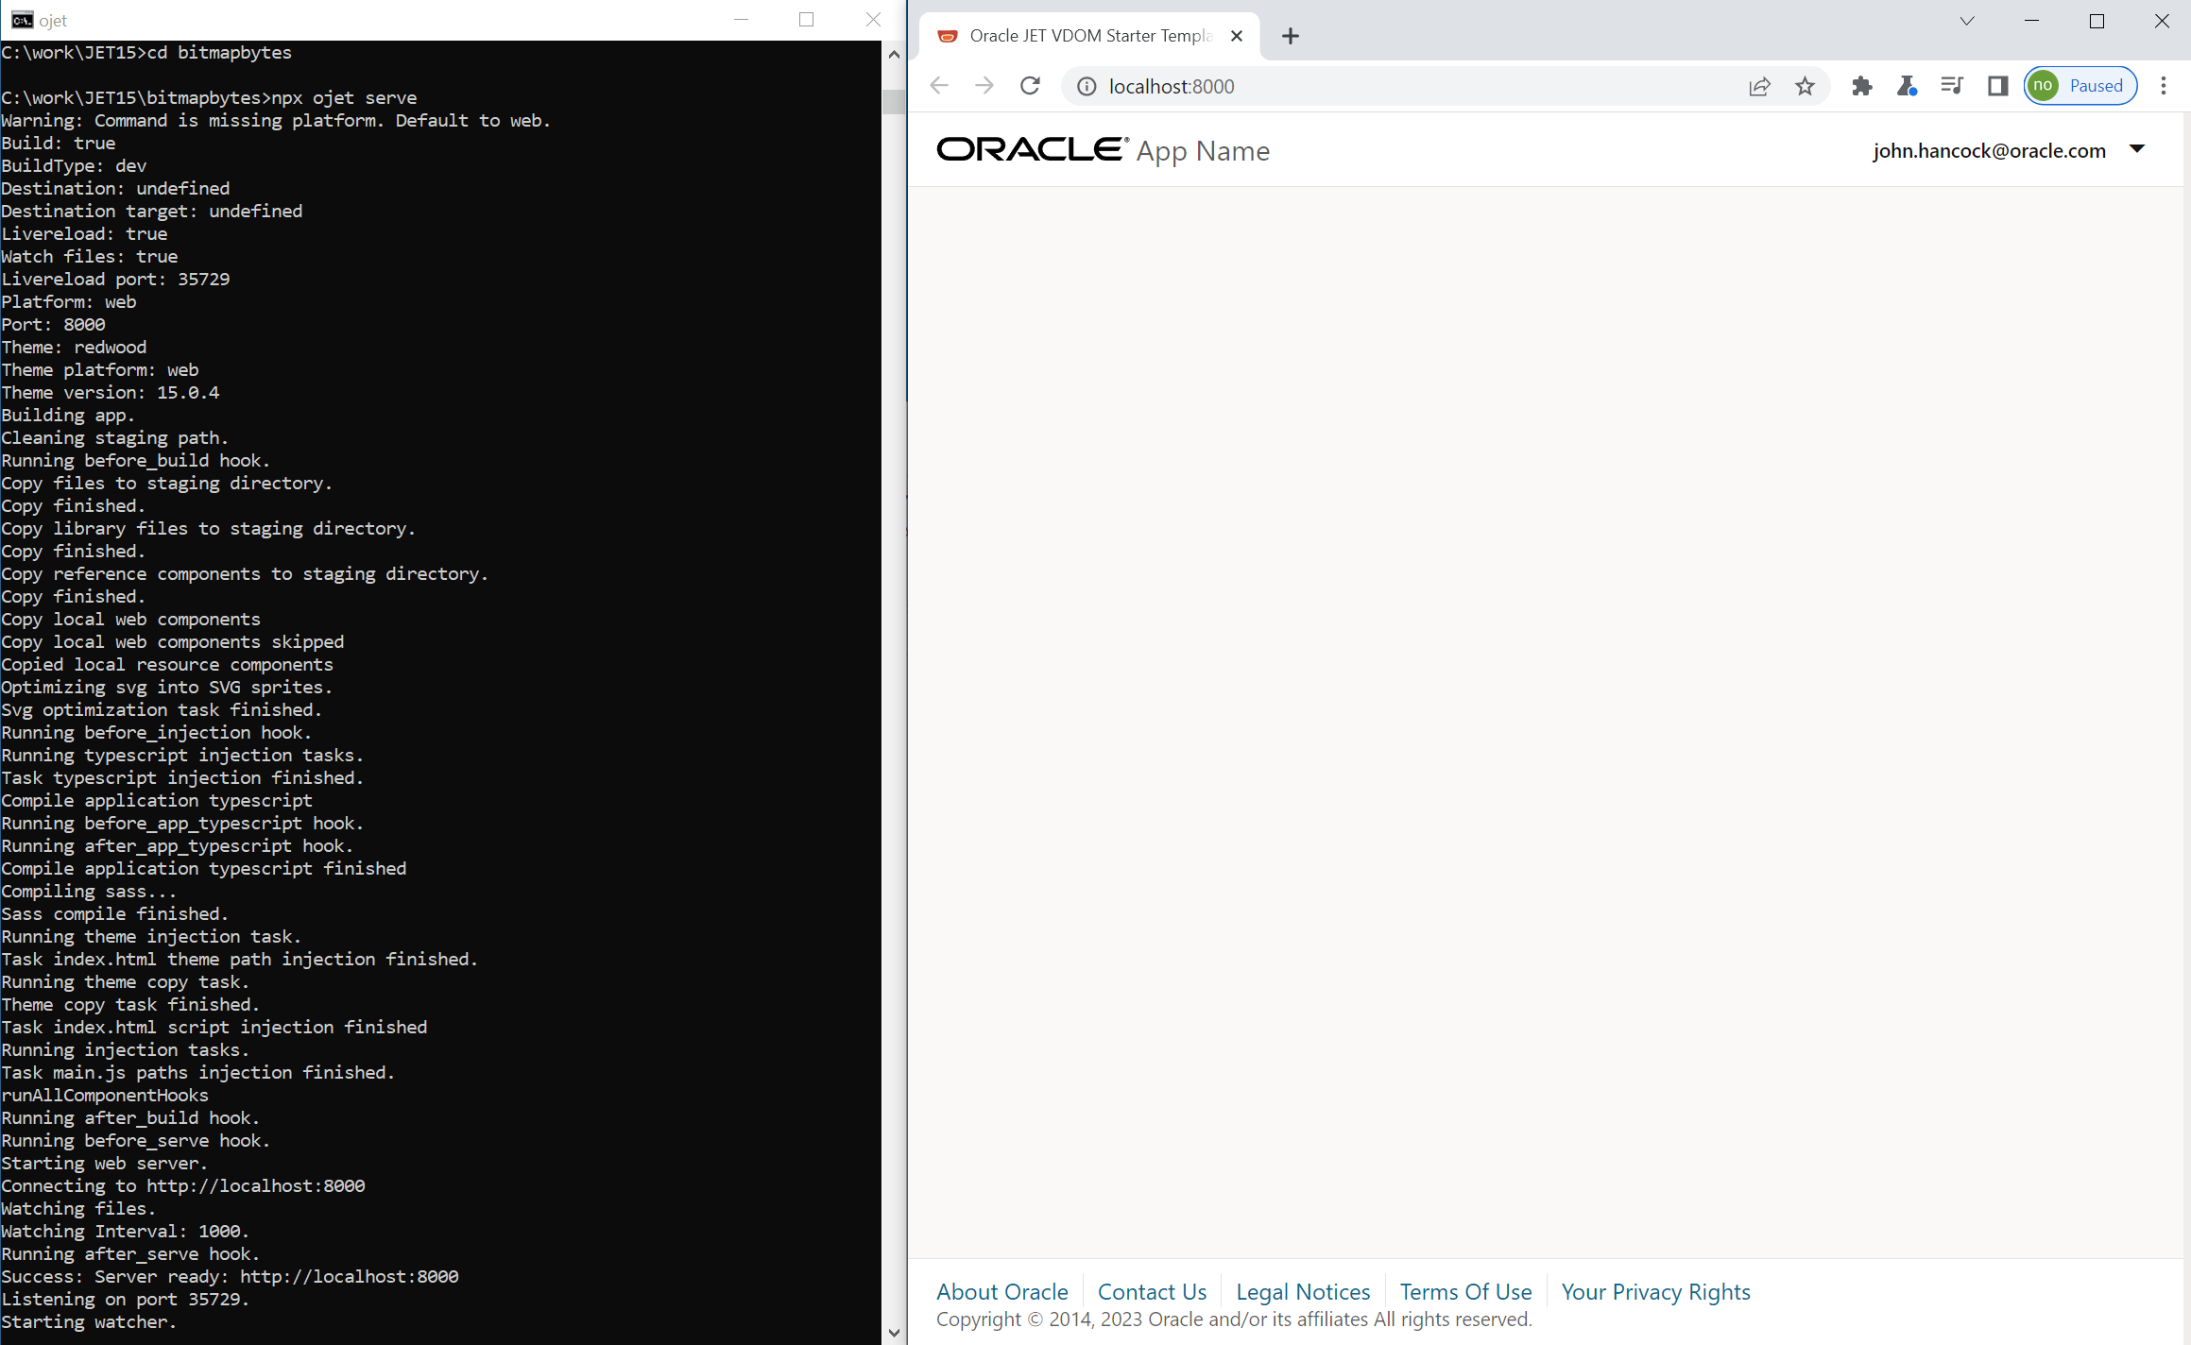Open the Terms Of Use link

[x=1465, y=1291]
